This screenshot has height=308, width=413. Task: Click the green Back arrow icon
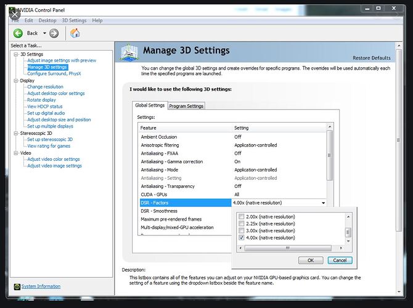[x=18, y=33]
